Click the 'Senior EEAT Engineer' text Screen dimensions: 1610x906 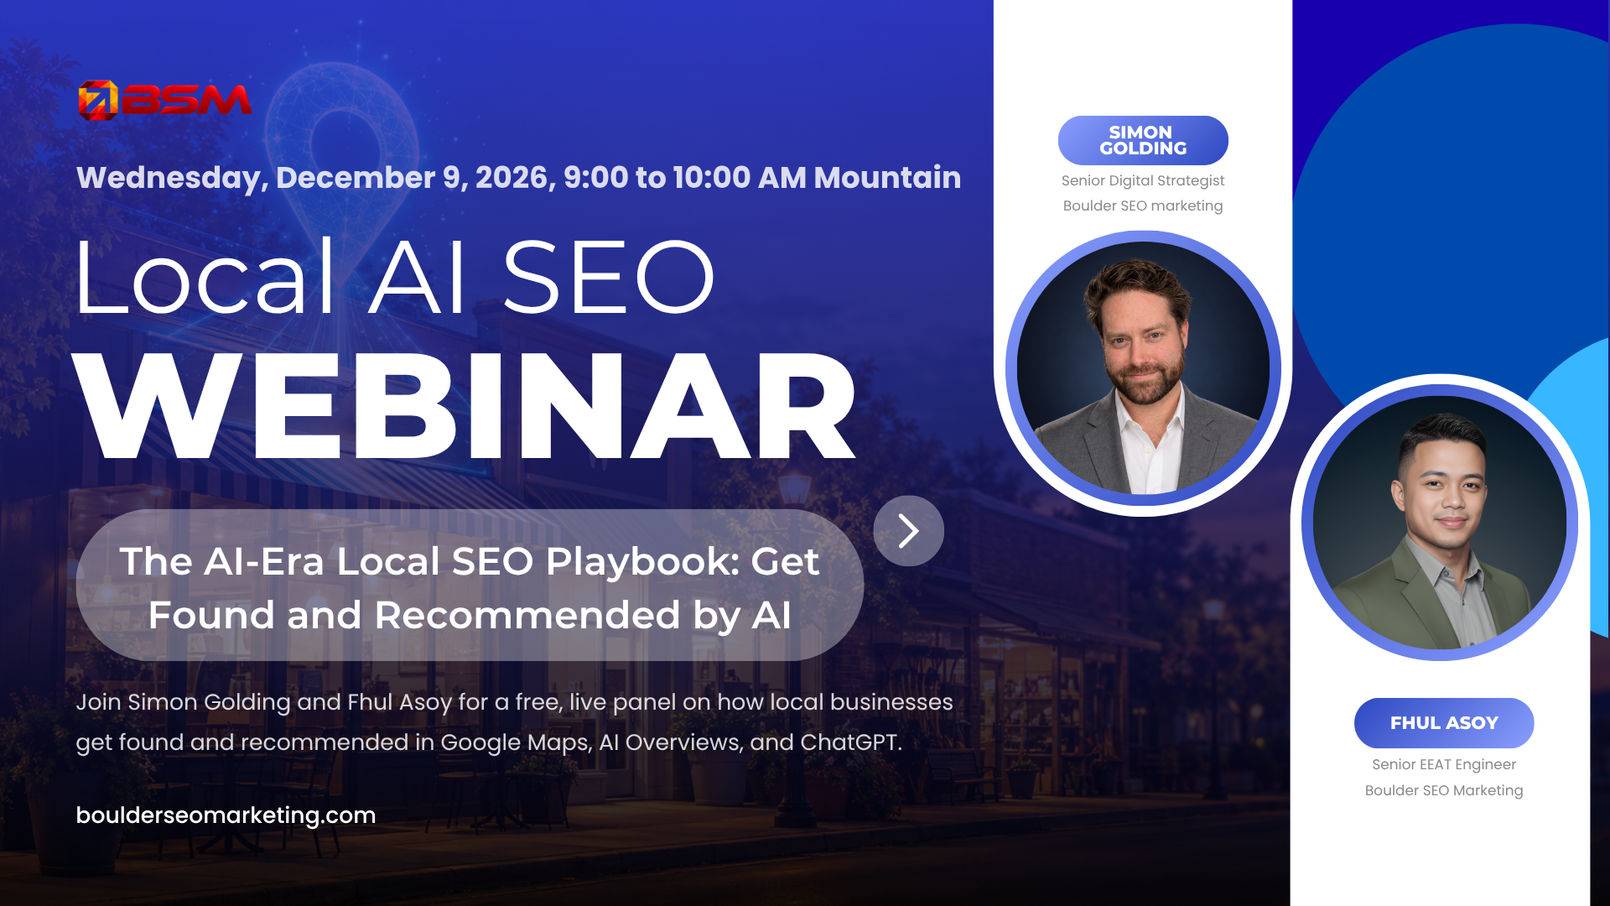click(1444, 764)
